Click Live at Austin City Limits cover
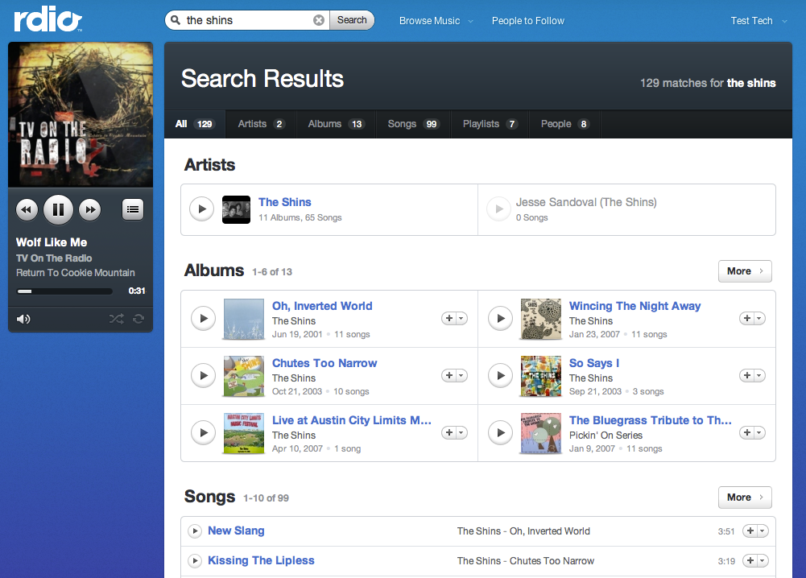806x578 pixels. [x=244, y=433]
